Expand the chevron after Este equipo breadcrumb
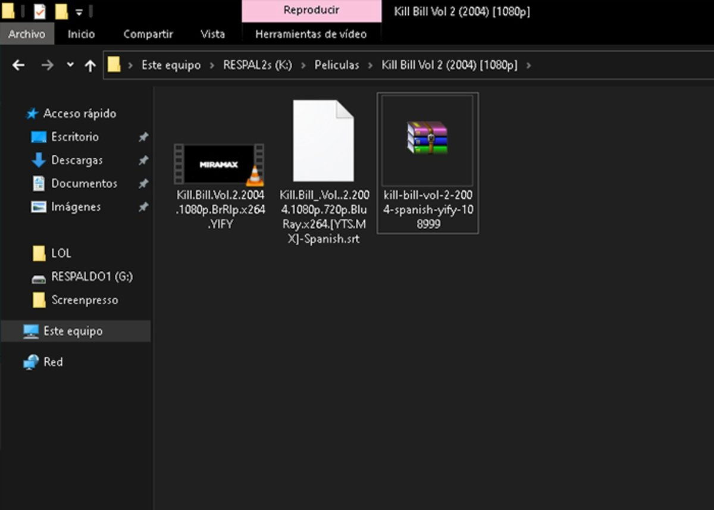Image resolution: width=714 pixels, height=510 pixels. [212, 65]
